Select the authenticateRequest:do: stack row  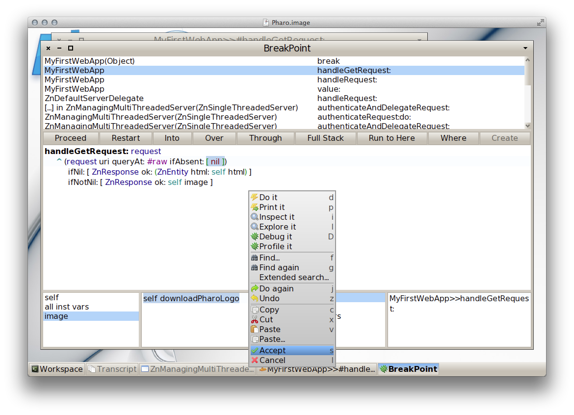click(284, 117)
